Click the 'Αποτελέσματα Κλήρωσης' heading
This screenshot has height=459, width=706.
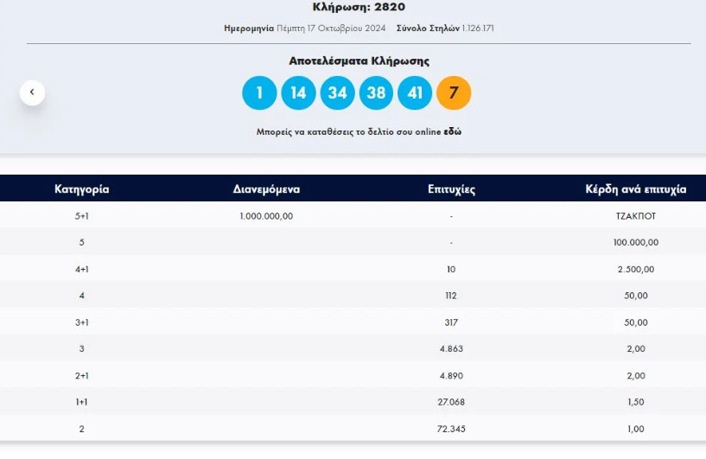(x=359, y=61)
